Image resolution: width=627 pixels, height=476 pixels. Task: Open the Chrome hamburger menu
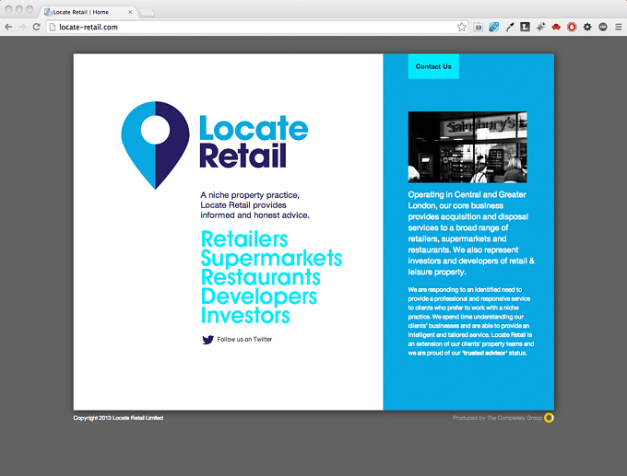[x=618, y=27]
